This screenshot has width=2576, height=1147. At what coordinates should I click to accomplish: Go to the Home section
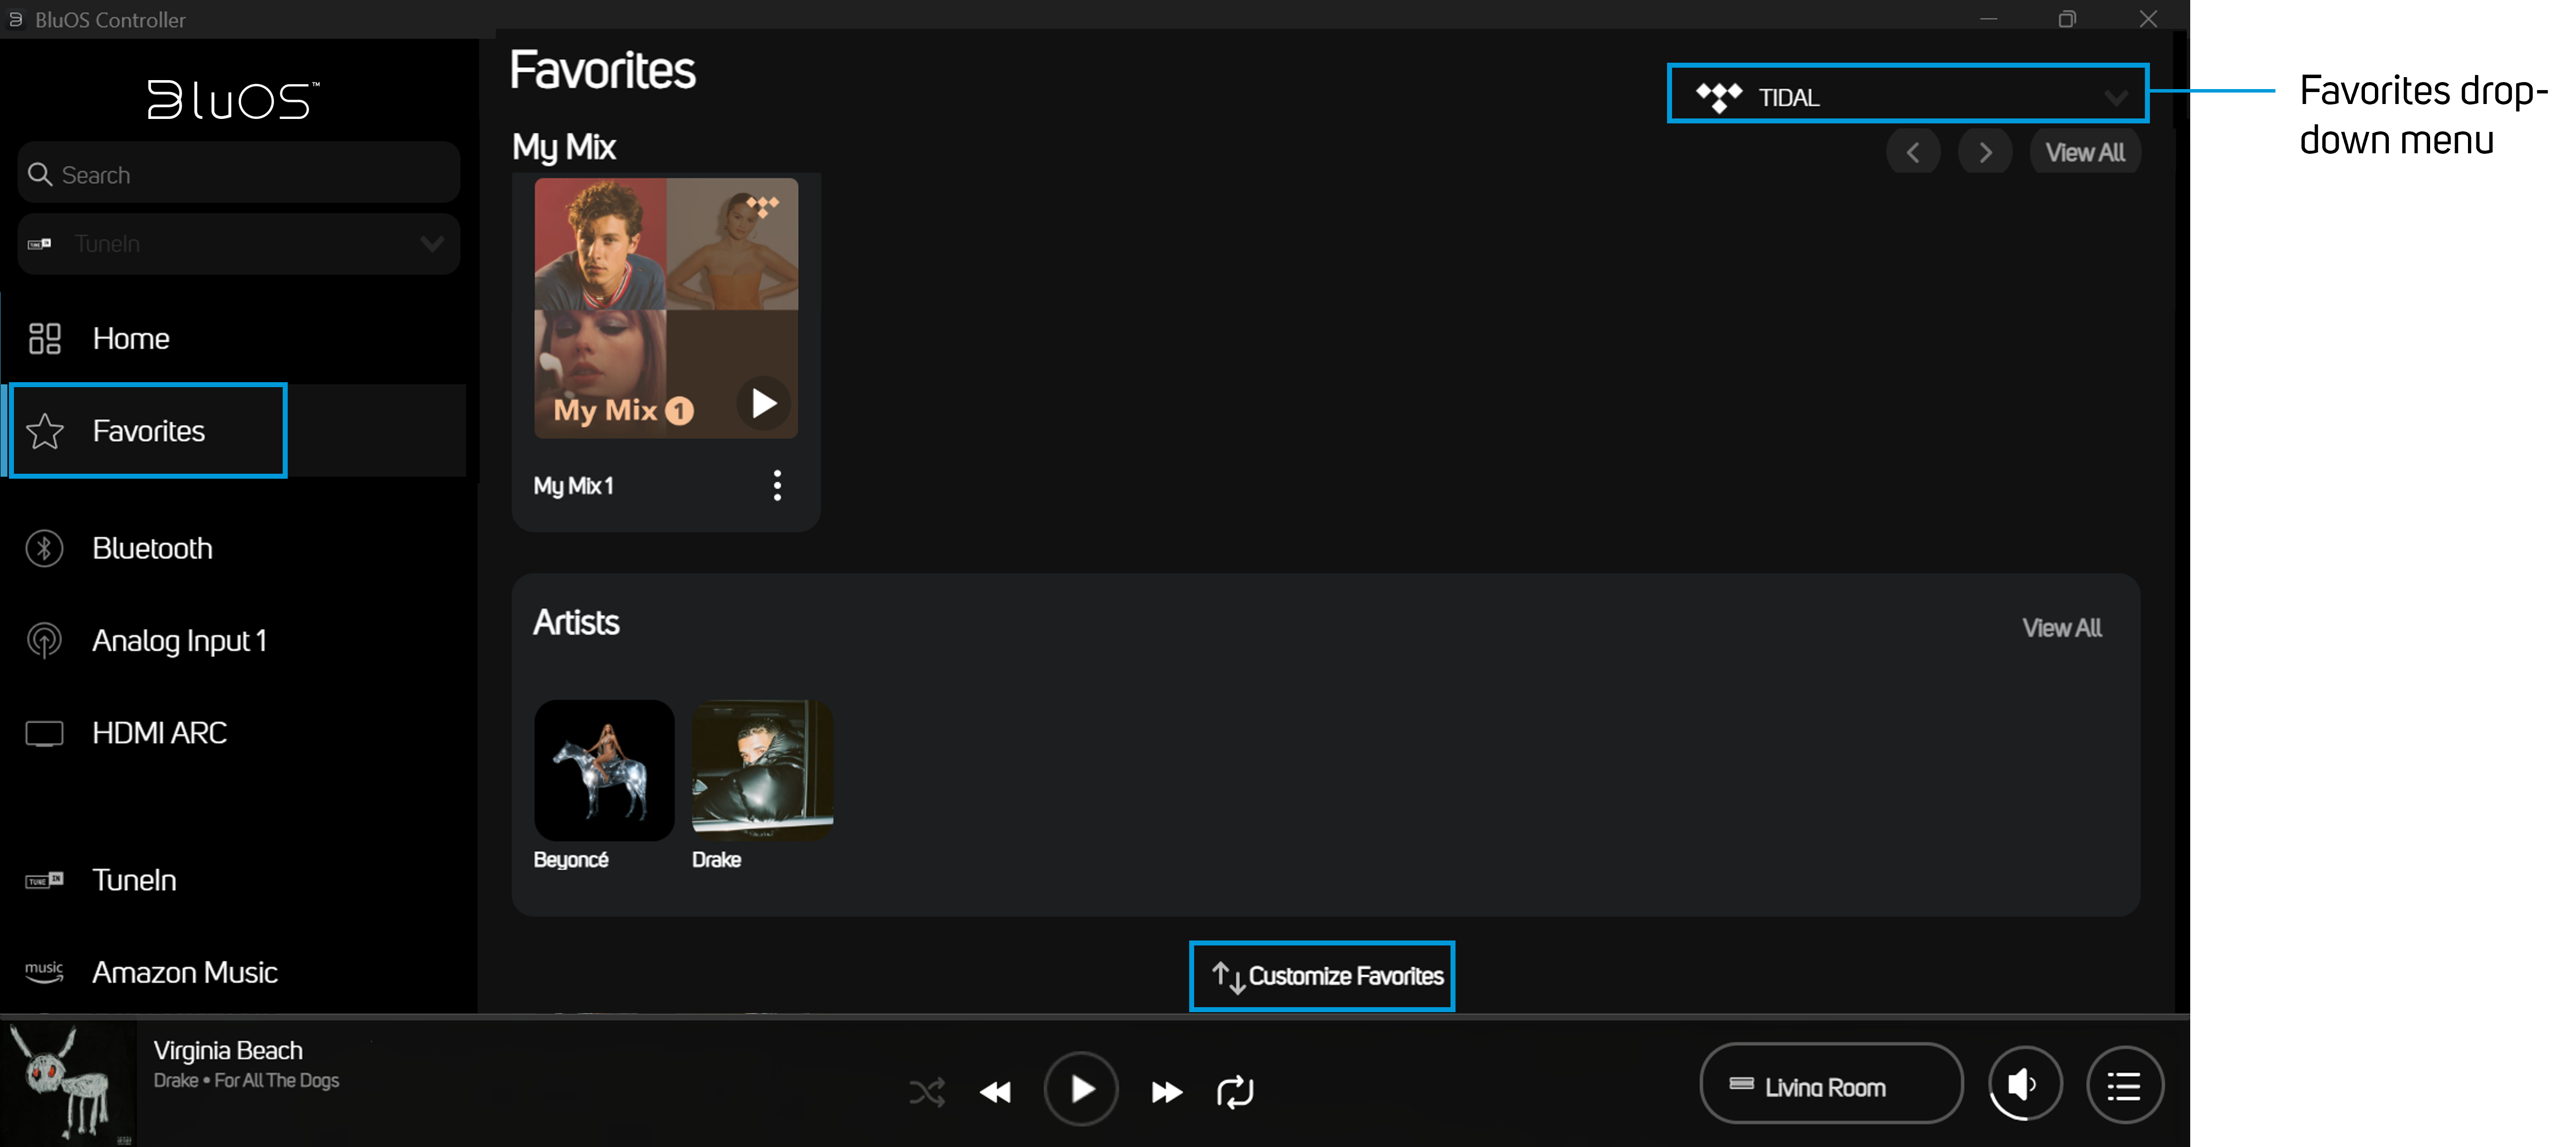click(130, 339)
